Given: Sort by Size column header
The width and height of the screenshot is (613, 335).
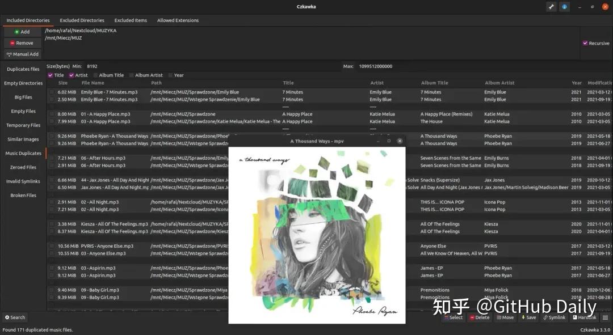Looking at the screenshot, I should point(63,83).
